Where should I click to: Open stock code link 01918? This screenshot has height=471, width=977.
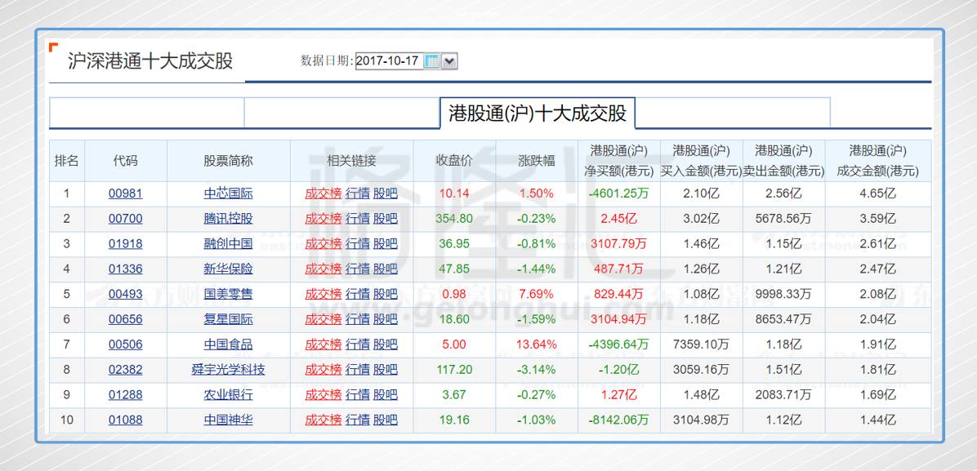(x=125, y=243)
